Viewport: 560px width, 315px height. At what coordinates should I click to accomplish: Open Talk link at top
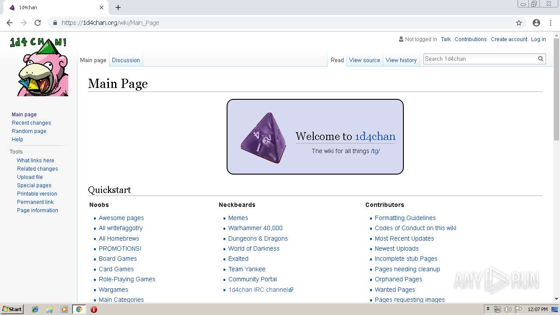446,39
